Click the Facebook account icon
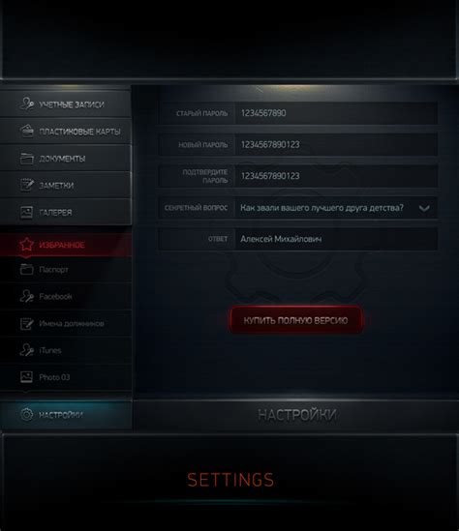Screen dimensions: 459x531 (26, 296)
